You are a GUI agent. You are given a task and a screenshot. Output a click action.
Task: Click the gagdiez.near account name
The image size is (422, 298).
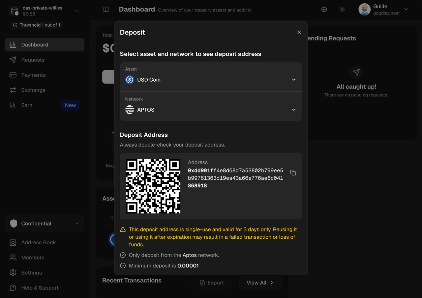click(386, 14)
